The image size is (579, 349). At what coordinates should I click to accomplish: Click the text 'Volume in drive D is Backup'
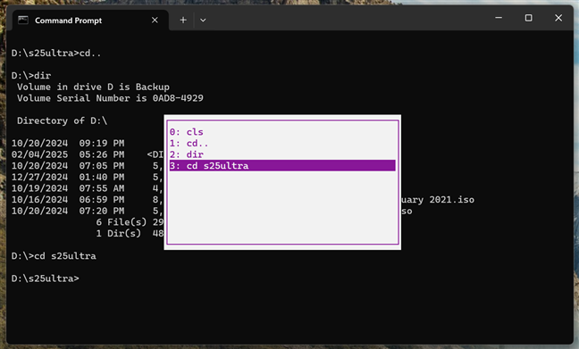(x=94, y=87)
